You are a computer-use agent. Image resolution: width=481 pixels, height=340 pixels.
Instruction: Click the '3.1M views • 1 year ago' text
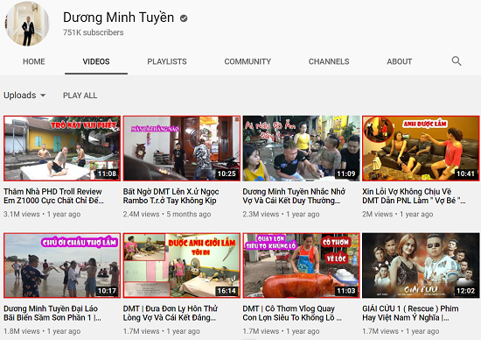coord(42,215)
